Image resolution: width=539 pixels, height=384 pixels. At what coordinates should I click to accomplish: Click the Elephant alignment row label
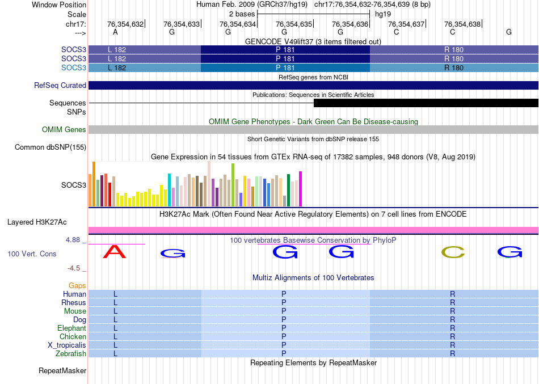(x=72, y=328)
